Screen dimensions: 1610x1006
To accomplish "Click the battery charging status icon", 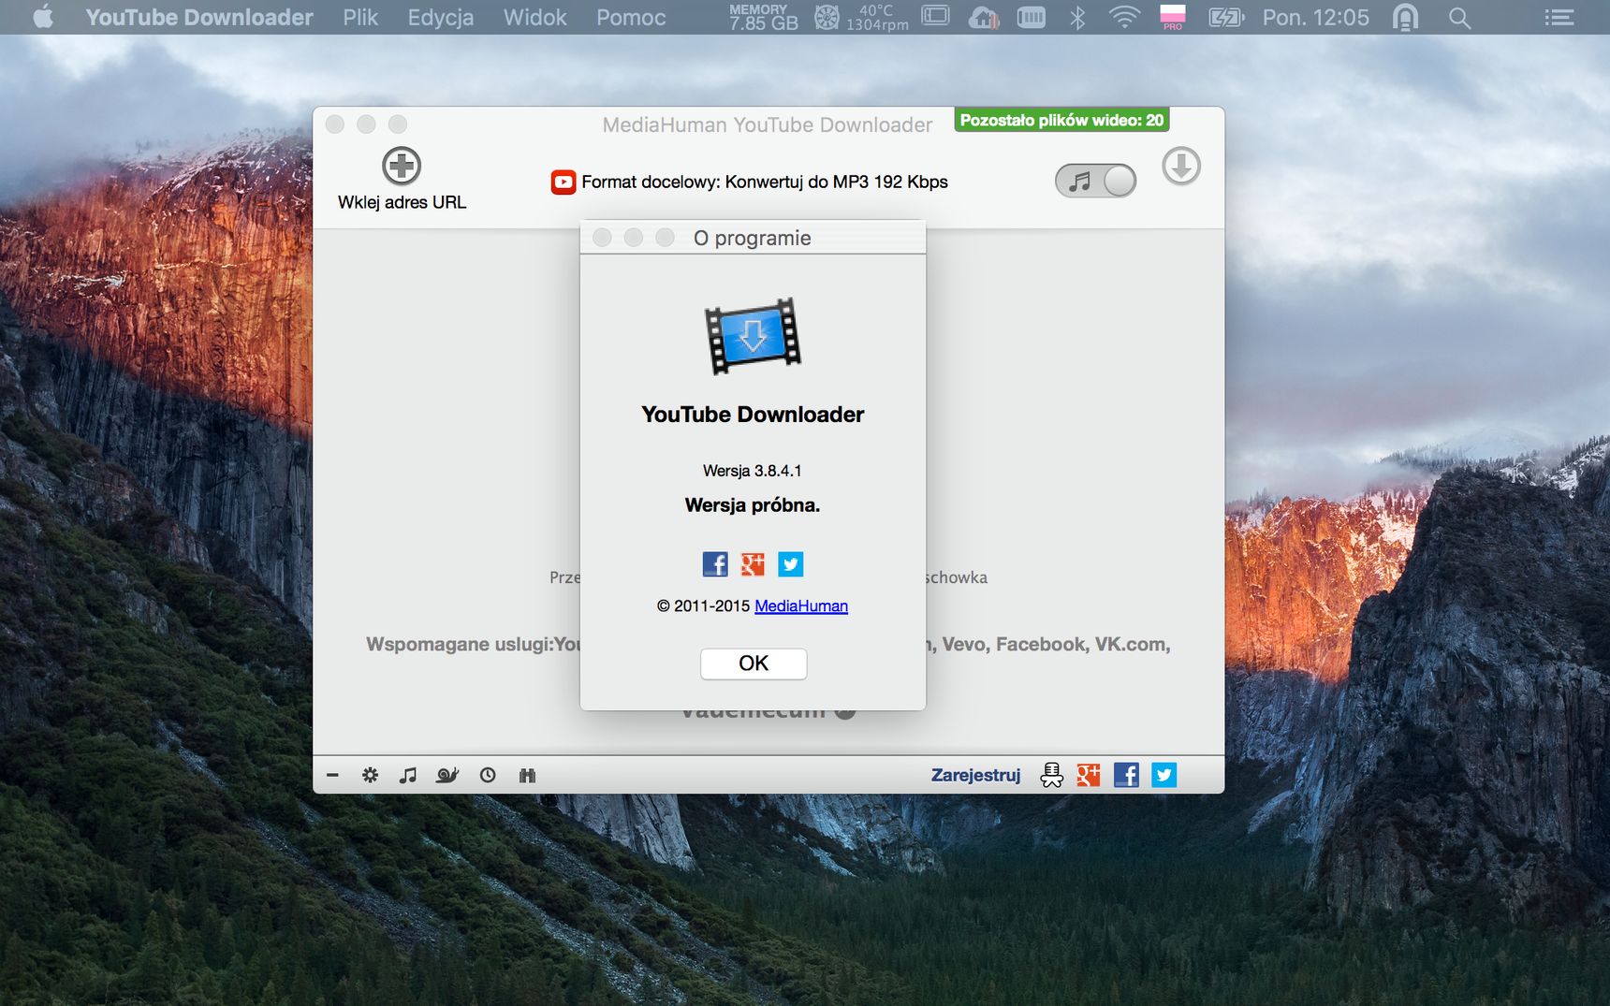I will pyautogui.click(x=1225, y=17).
